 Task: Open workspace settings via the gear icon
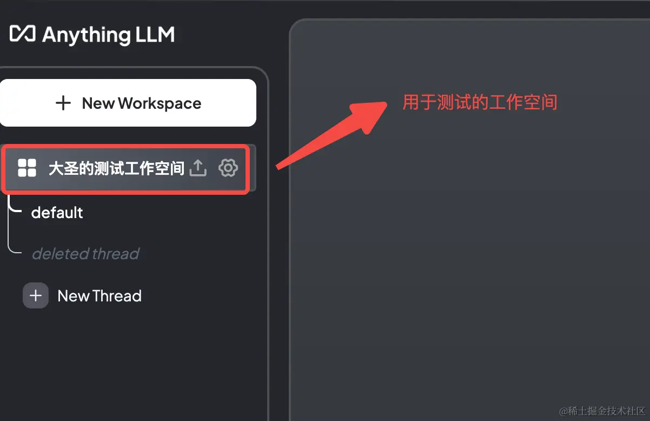coord(228,168)
